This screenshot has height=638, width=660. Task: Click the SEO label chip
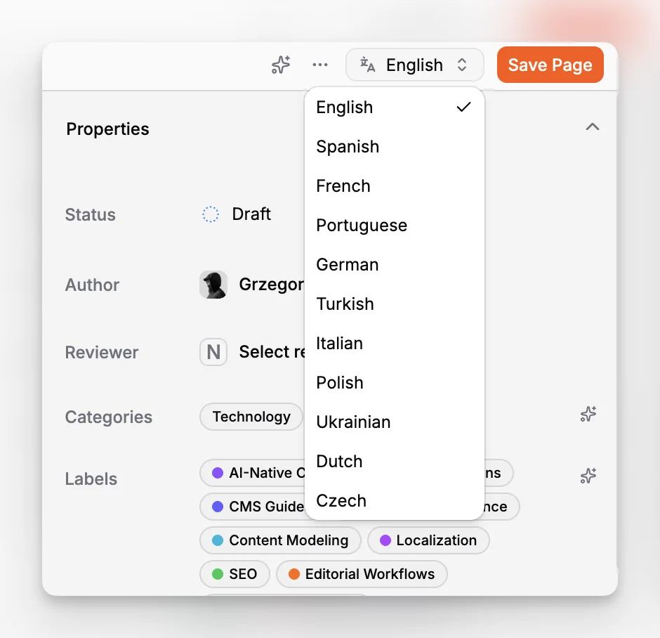pos(235,574)
